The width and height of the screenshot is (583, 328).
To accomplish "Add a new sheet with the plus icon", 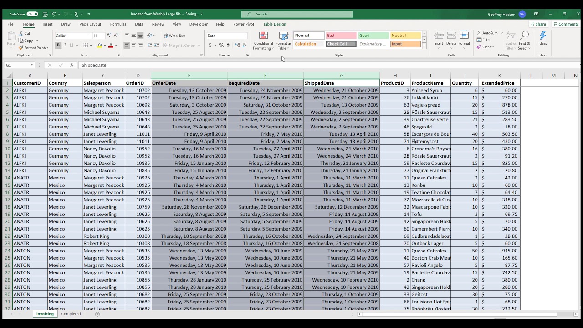I will (97, 314).
